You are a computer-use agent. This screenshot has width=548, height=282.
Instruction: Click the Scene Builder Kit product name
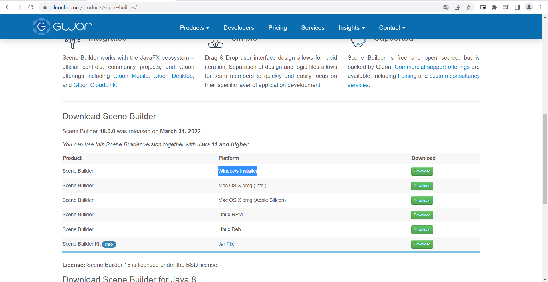(x=82, y=244)
